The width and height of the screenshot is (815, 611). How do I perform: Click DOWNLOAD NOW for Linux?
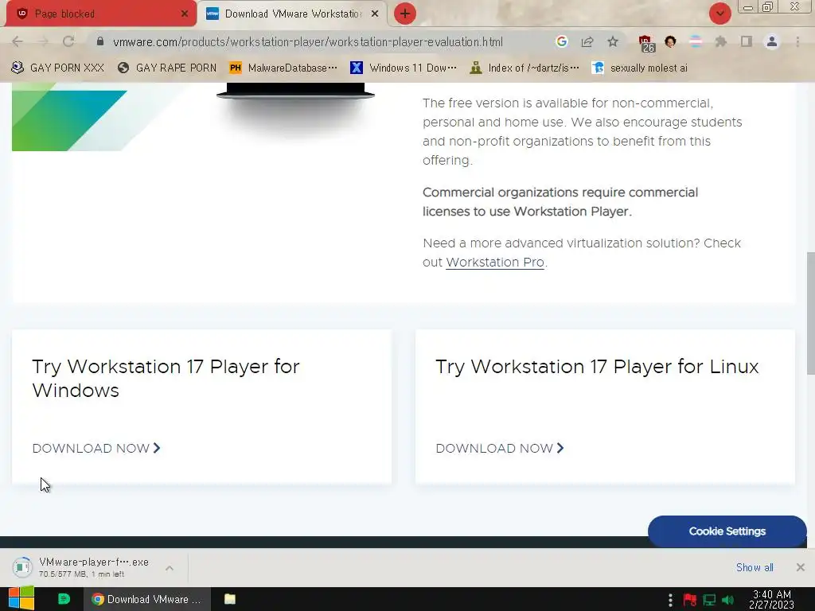tap(500, 449)
